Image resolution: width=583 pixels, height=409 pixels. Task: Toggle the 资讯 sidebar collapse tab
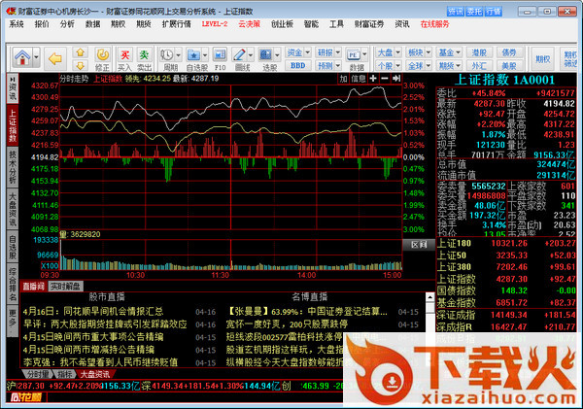coord(13,88)
